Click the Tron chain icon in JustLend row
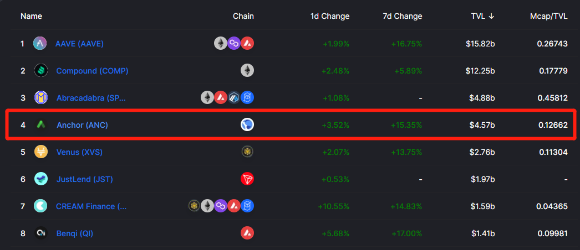Viewport: 580px width, 250px height. (x=247, y=179)
